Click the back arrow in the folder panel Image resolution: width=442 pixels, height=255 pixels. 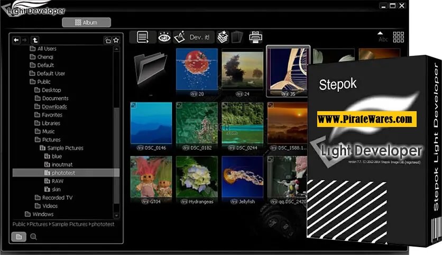[x=16, y=40]
